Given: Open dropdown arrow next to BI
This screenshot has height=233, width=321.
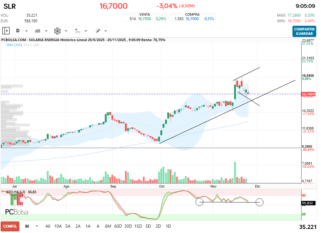Looking at the screenshot, I should [37, 226].
